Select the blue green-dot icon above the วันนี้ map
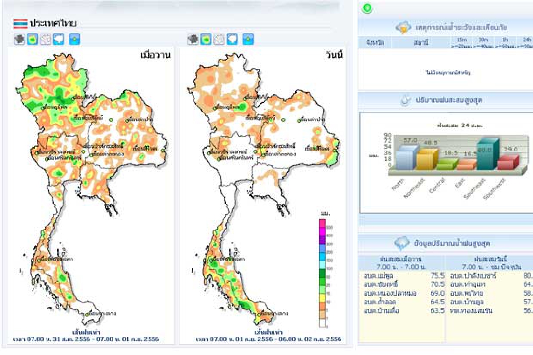Image resolution: width=533 pixels, height=355 pixels. 248,40
